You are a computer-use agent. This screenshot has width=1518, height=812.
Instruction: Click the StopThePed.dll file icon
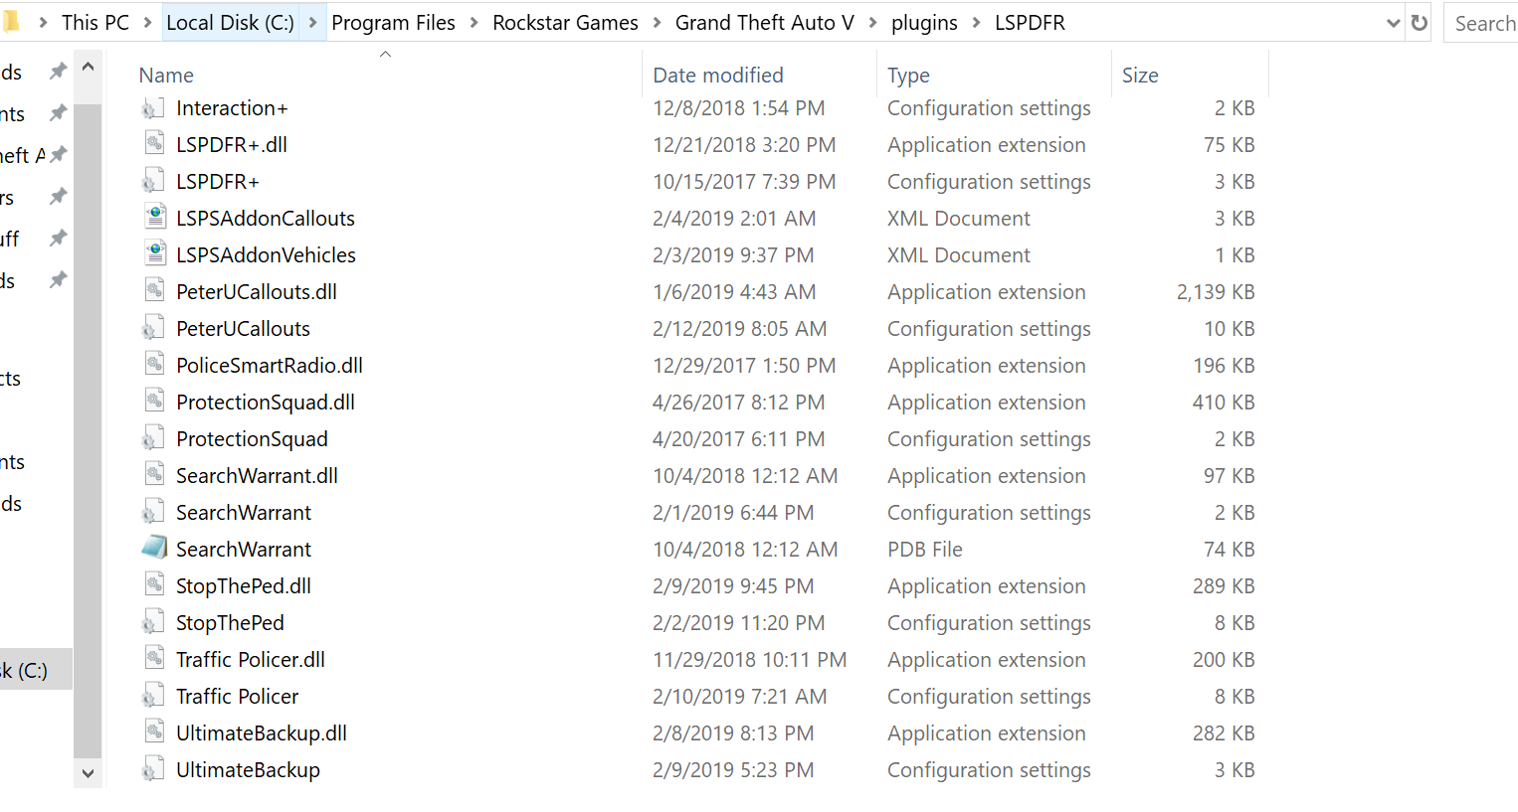coord(154,585)
